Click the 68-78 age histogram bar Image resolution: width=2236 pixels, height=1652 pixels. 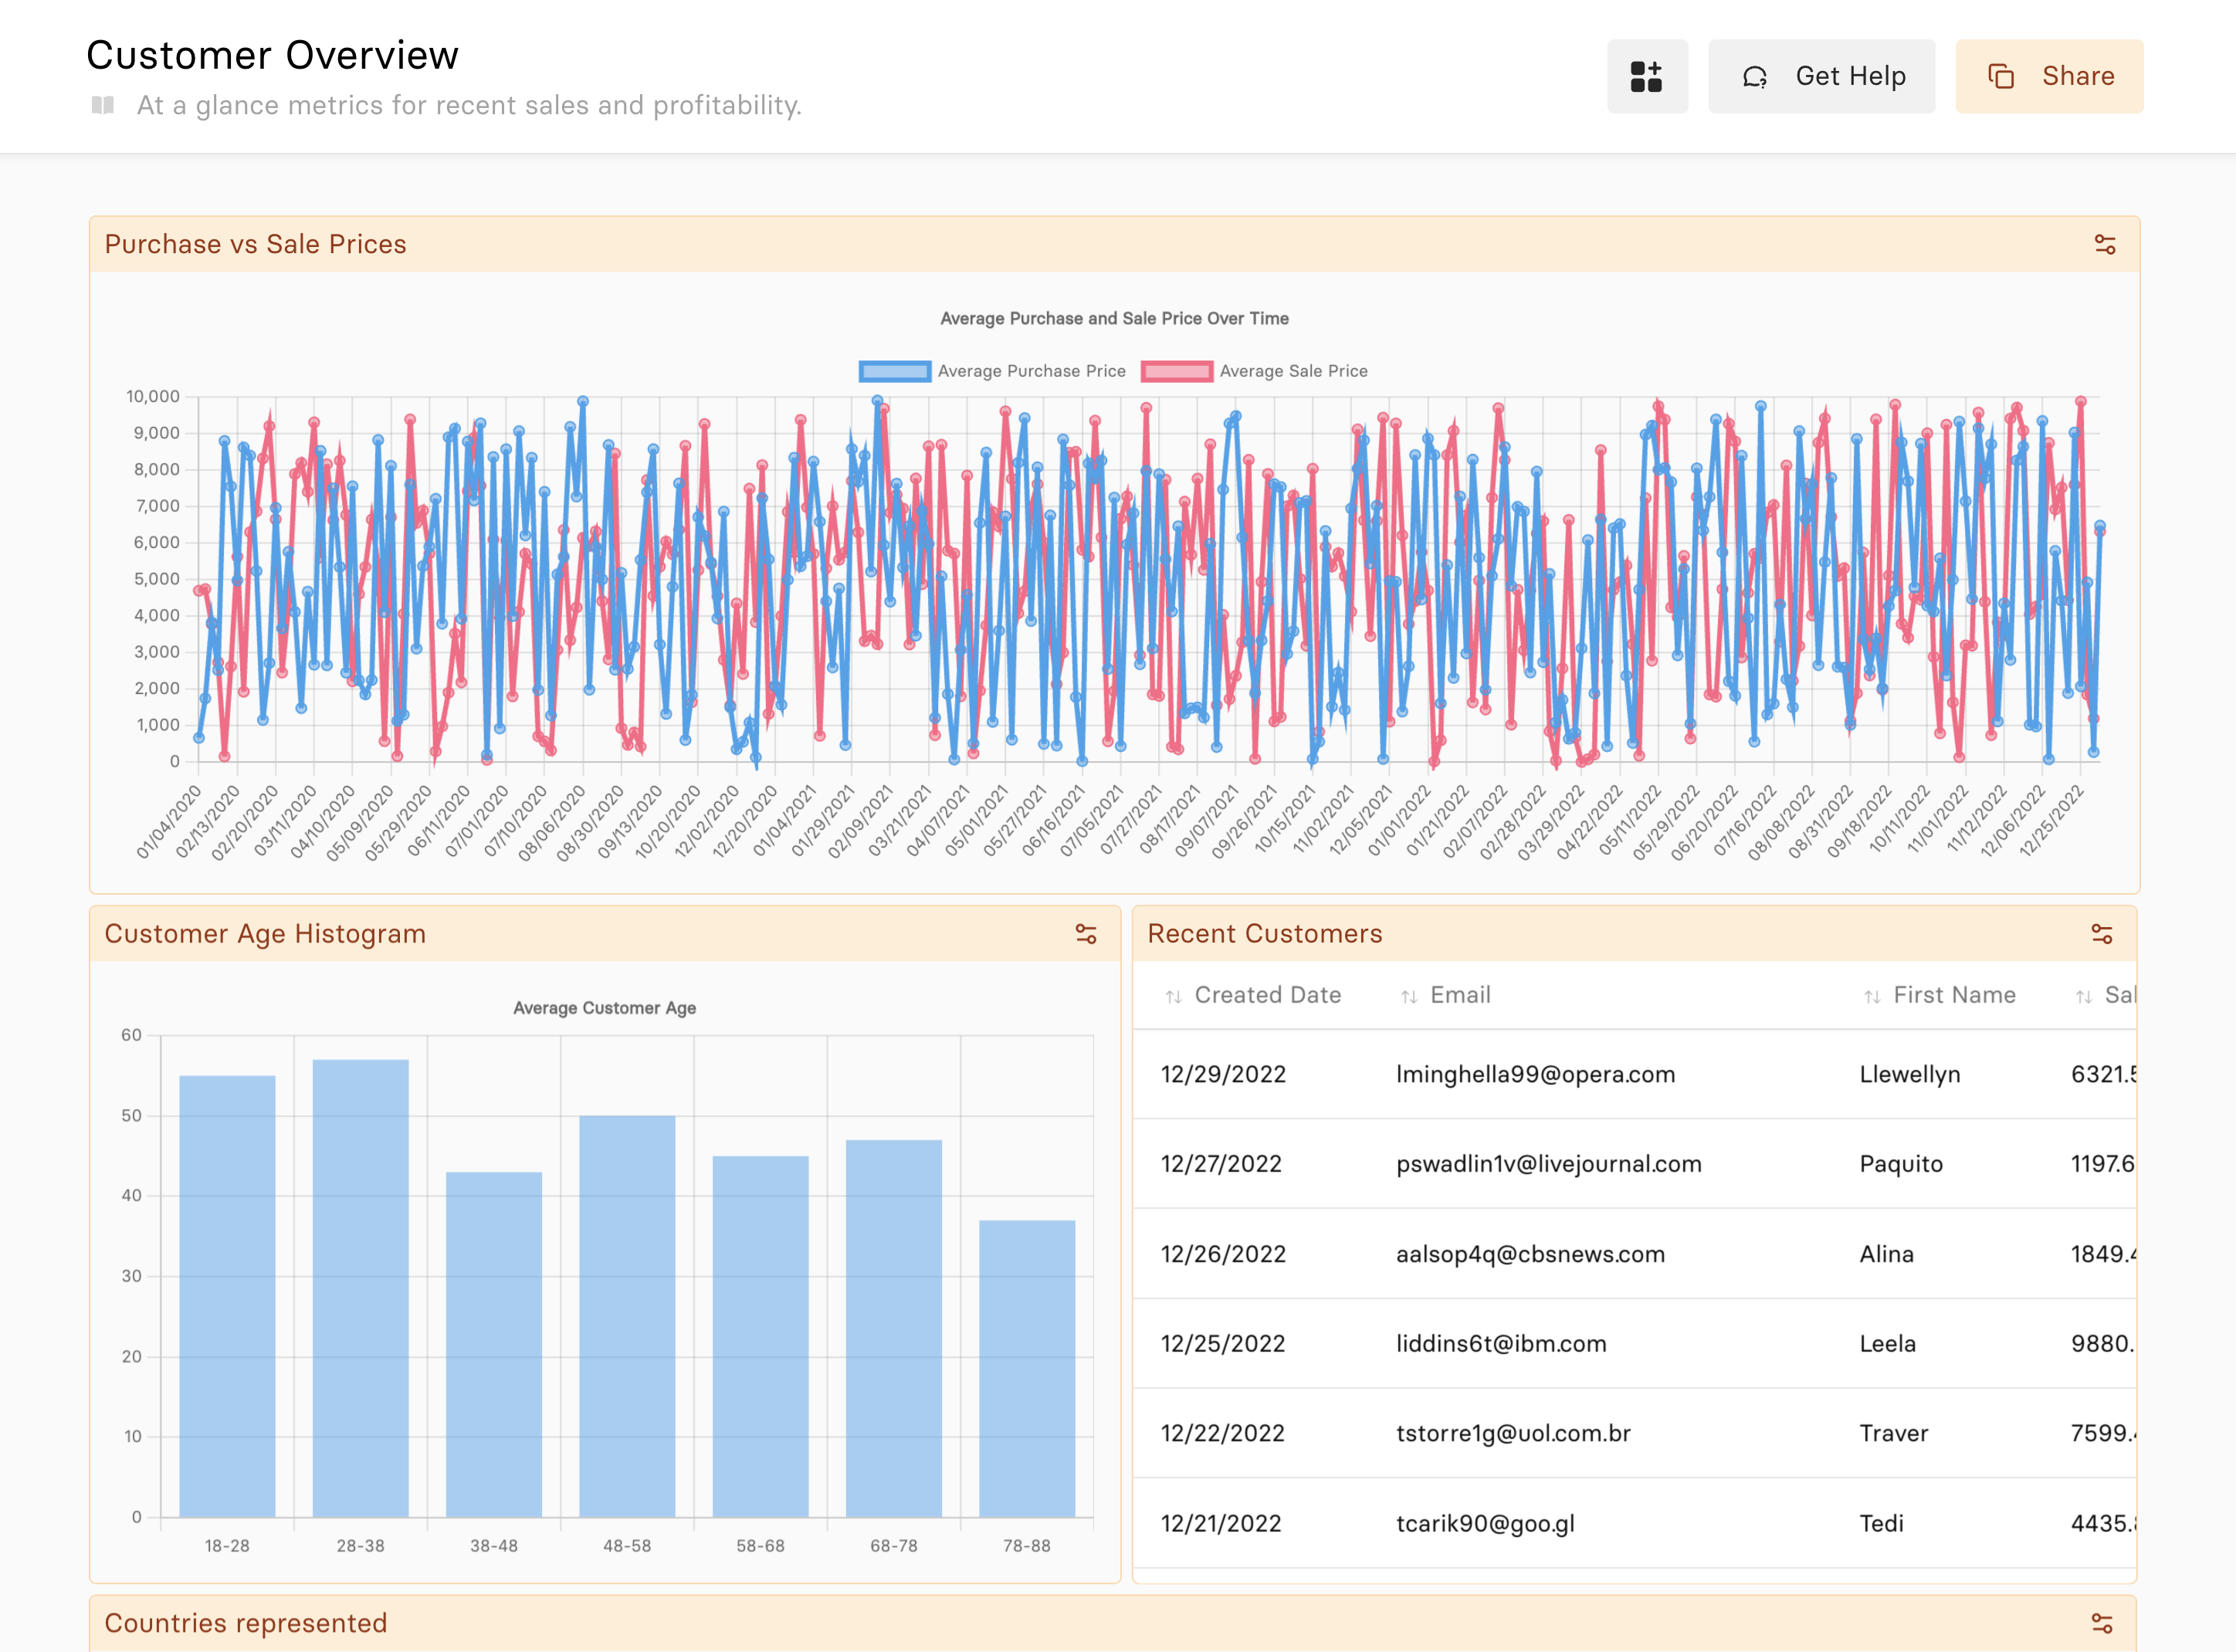[894, 1329]
